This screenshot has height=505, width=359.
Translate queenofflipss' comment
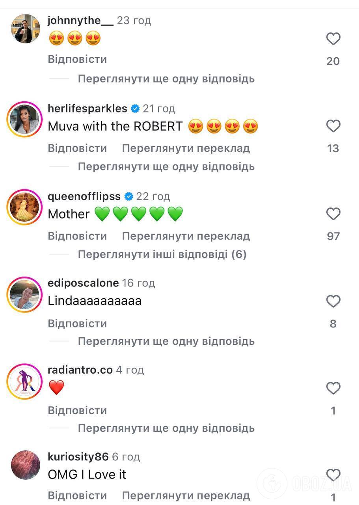(x=187, y=236)
